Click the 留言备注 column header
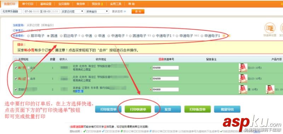 pos(211,59)
